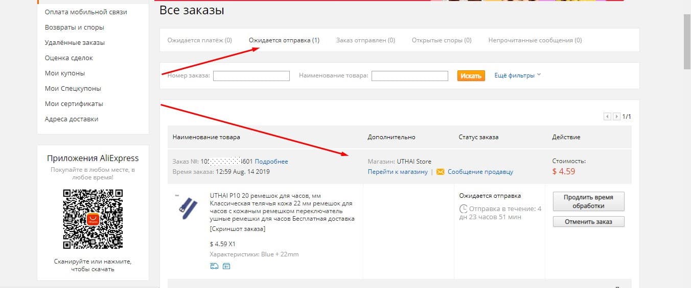Go to 'Мои сертификаты' in sidebar

pyautogui.click(x=74, y=103)
